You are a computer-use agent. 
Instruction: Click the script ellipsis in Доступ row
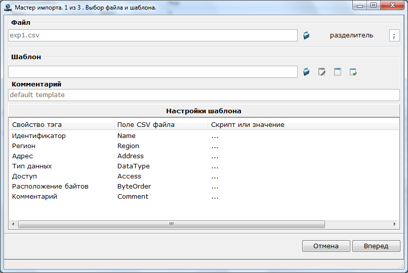point(215,177)
